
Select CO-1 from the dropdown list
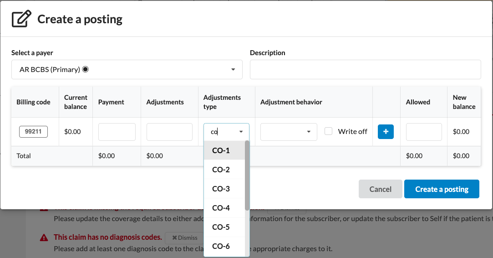click(x=221, y=150)
